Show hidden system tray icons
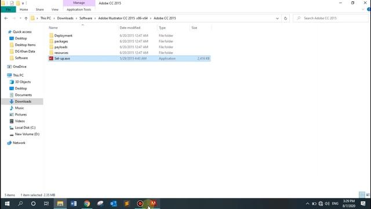371x209 pixels. [x=307, y=204]
